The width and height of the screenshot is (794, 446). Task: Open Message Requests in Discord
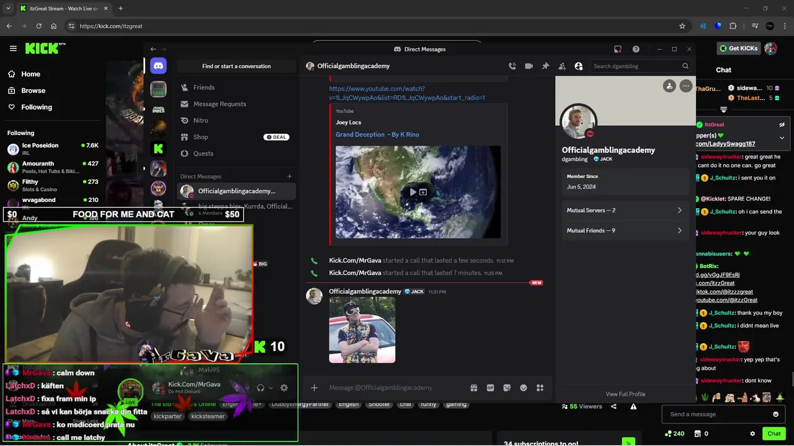pyautogui.click(x=236, y=104)
